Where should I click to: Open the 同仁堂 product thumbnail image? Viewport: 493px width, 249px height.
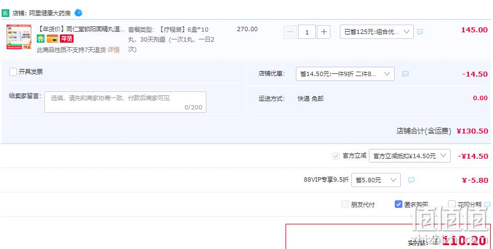(19, 37)
